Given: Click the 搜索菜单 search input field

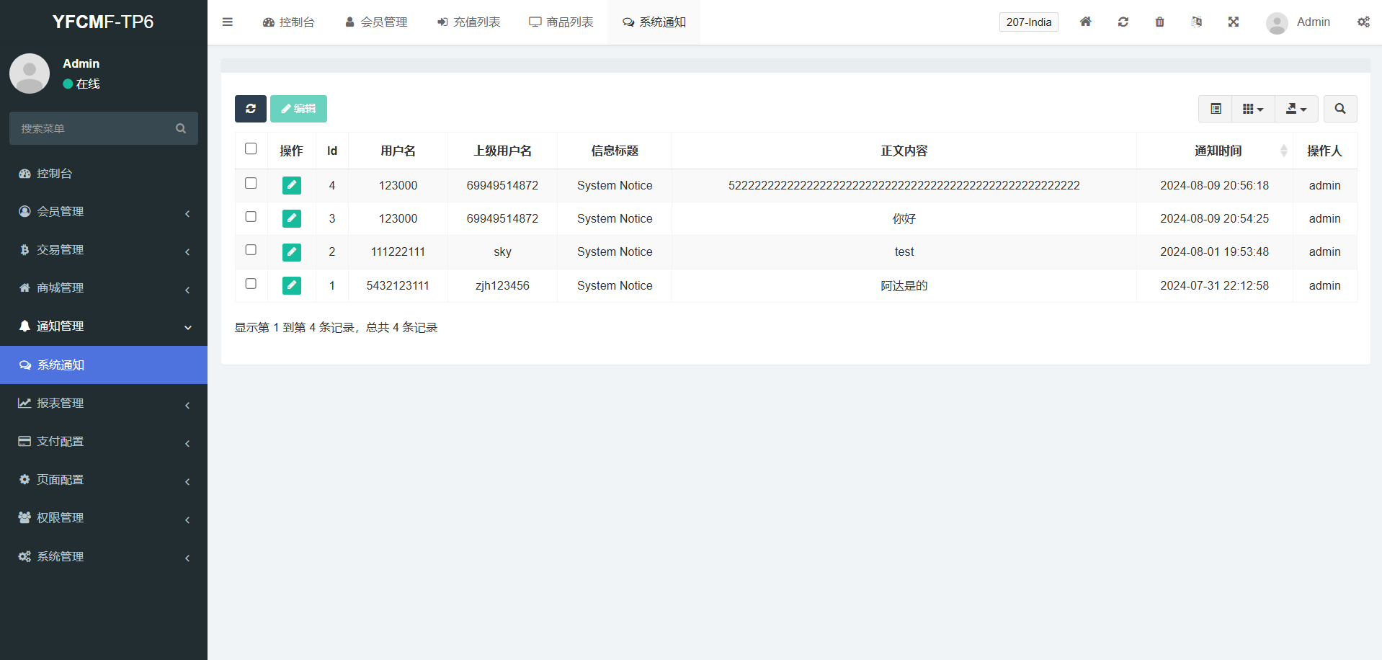Looking at the screenshot, I should [x=94, y=128].
